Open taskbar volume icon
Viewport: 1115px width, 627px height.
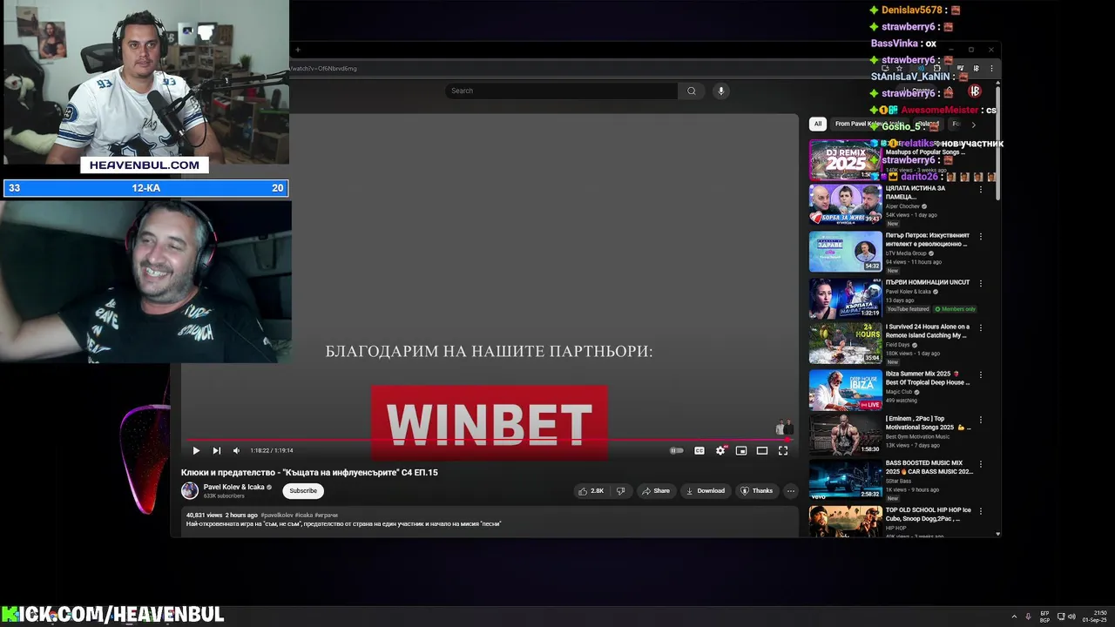pyautogui.click(x=1071, y=617)
